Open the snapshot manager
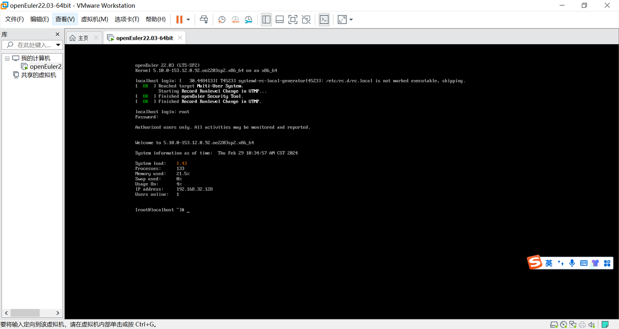Image resolution: width=619 pixels, height=329 pixels. pyautogui.click(x=248, y=19)
